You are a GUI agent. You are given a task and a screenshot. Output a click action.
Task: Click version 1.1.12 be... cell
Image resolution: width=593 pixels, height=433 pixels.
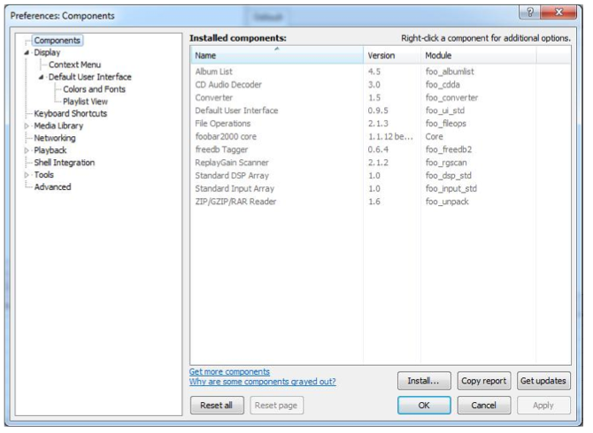pyautogui.click(x=390, y=137)
